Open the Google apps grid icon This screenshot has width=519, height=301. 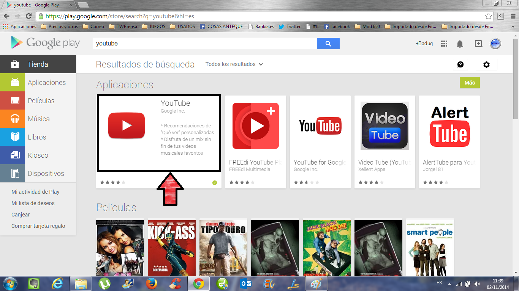tap(444, 44)
